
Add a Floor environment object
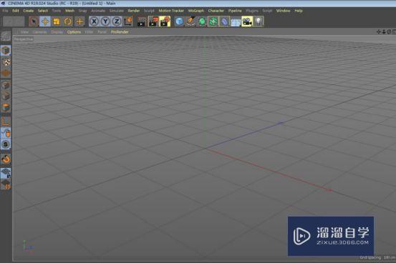[236, 21]
